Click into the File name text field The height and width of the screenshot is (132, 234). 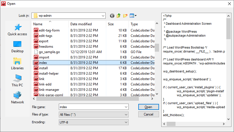(91, 107)
